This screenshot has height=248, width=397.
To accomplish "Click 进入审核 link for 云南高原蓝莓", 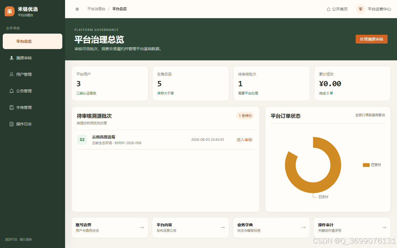I will click(x=245, y=140).
